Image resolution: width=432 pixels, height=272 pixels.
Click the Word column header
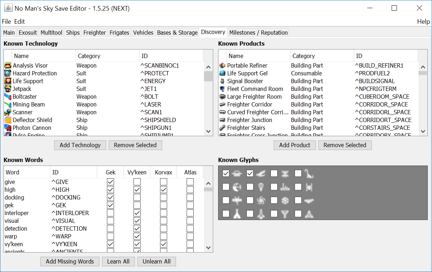27,172
